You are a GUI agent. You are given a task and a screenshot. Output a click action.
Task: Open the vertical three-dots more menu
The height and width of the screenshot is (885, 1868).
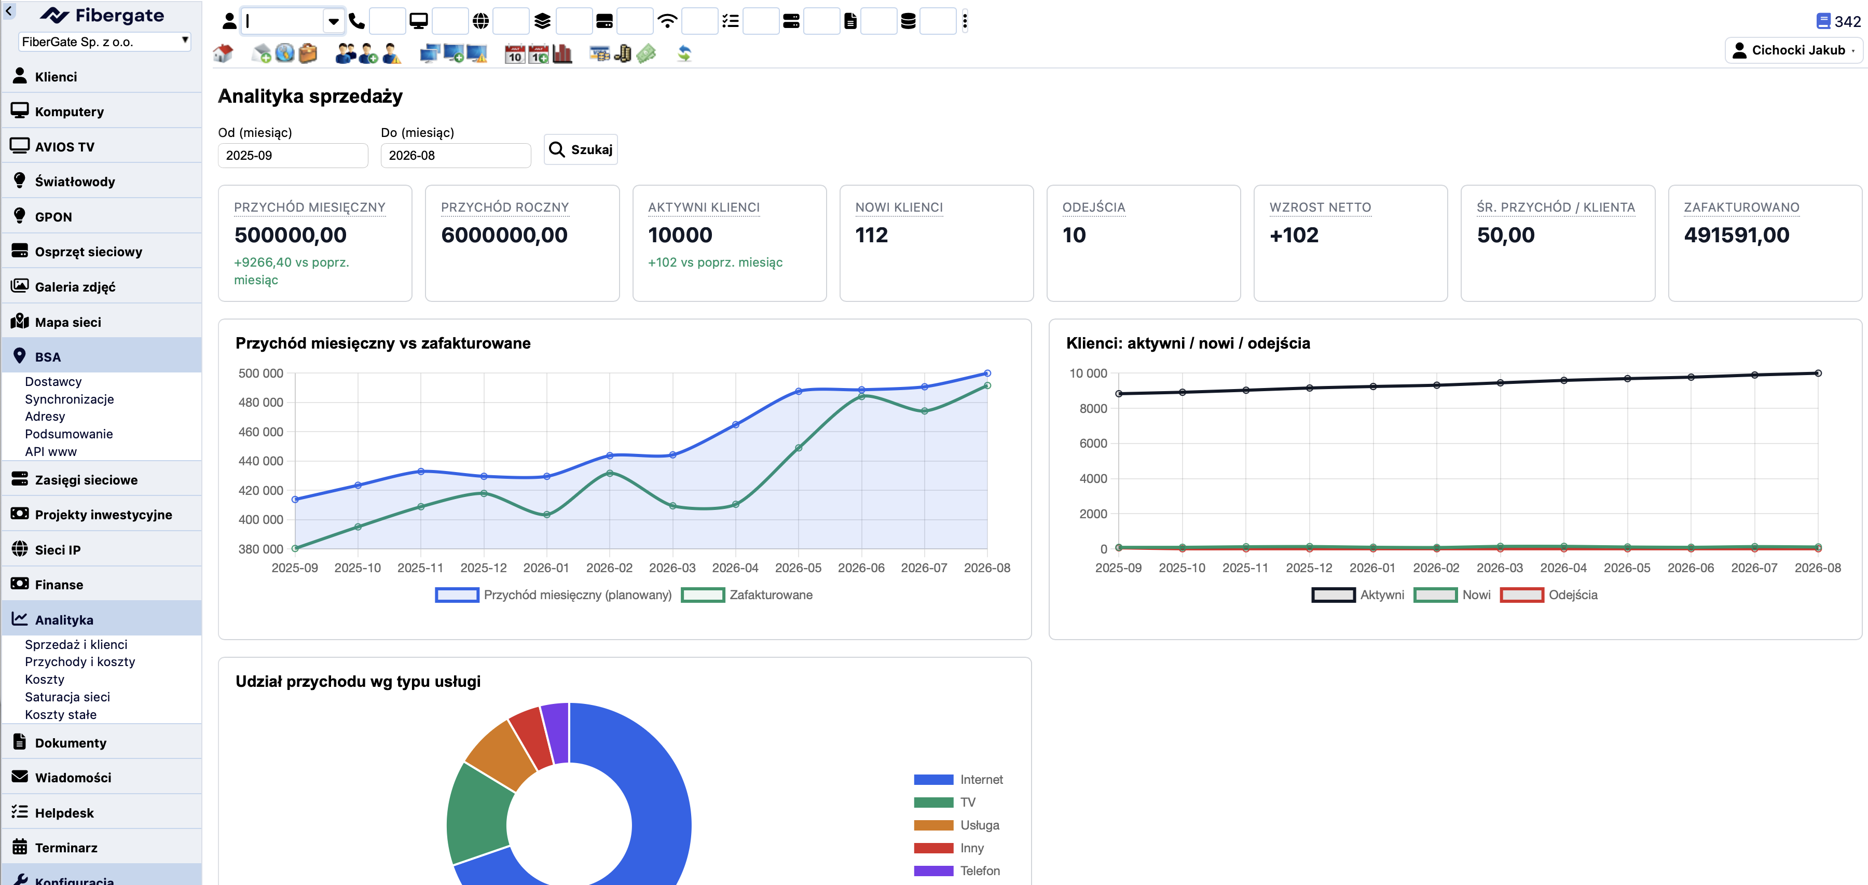point(965,21)
